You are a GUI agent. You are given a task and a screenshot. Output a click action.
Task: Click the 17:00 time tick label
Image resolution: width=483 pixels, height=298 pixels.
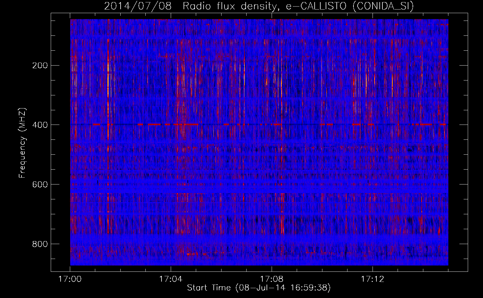[70, 279]
